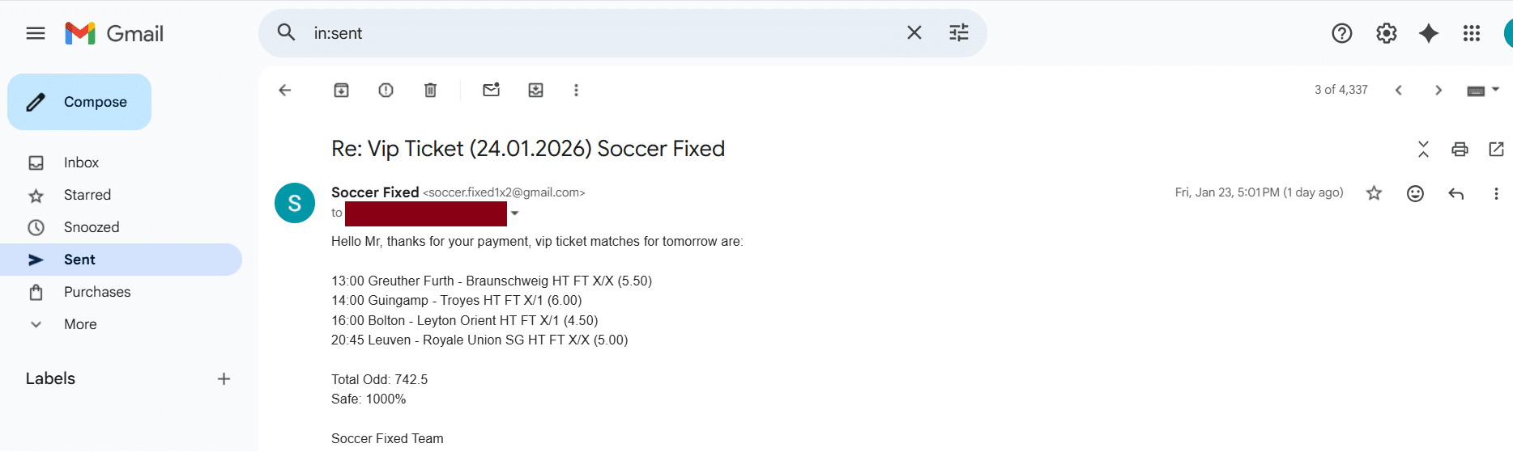Archive this email conversation
Viewport: 1513px width, 452px height.
point(341,91)
